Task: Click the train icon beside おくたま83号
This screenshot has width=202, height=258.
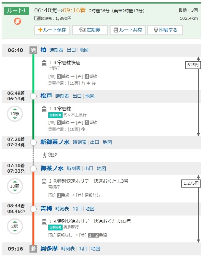Action: 44,222
